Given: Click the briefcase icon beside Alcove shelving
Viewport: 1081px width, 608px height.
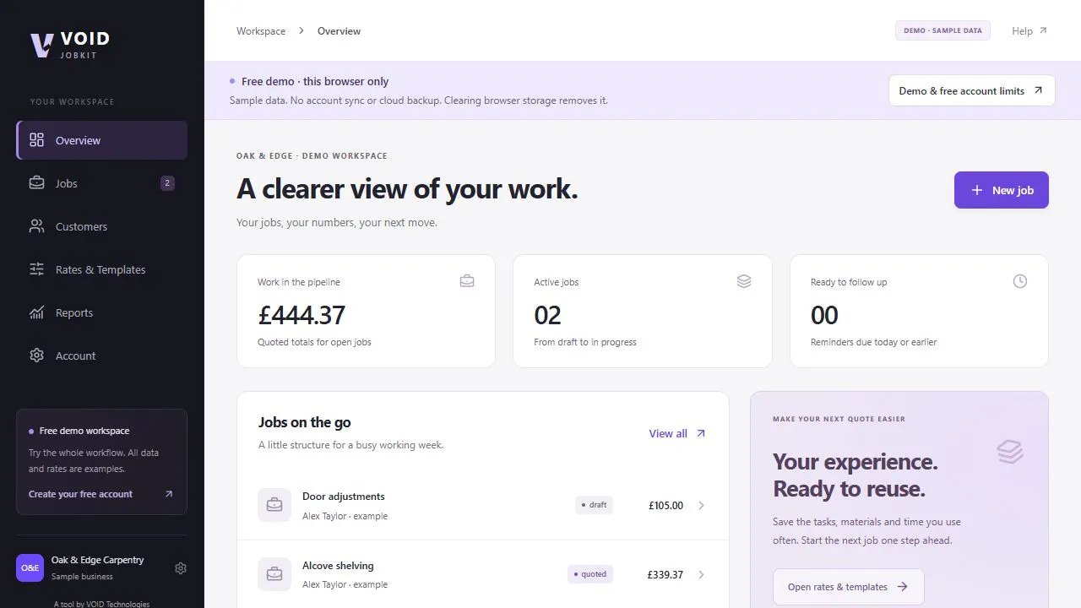Looking at the screenshot, I should (x=274, y=574).
